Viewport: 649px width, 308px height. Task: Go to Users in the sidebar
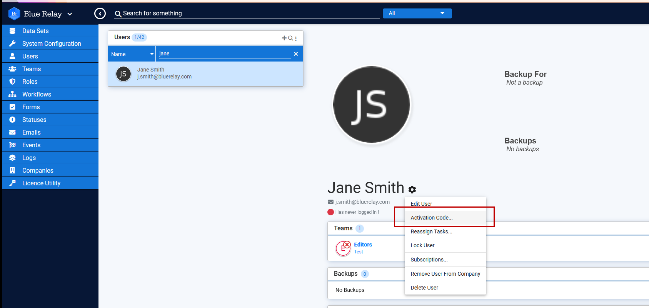50,56
